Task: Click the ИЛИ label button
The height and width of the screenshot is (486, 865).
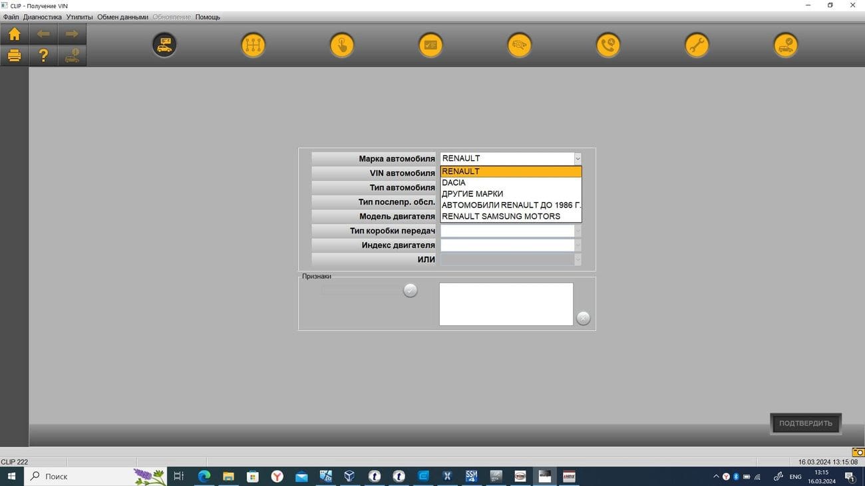Action: coord(374,259)
